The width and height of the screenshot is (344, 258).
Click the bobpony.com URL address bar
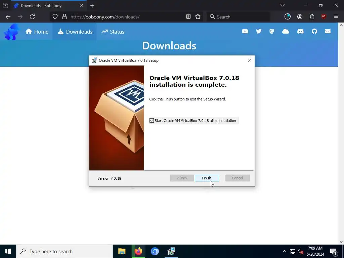click(126, 17)
